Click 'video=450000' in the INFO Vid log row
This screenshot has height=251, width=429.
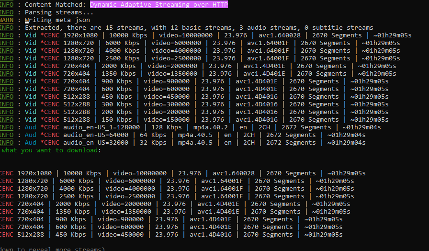pos(167,97)
